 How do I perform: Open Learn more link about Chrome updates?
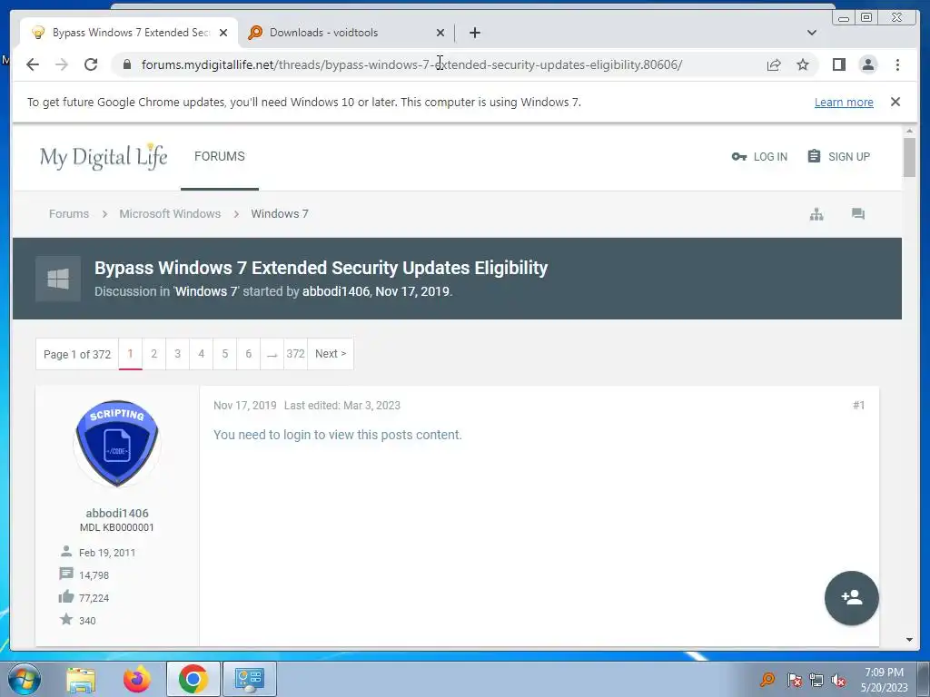[844, 102]
